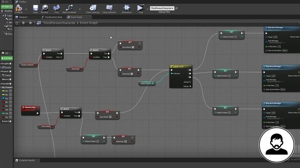Open Class Defaults from the toolbar
This screenshot has height=168, width=300.
[109, 8]
